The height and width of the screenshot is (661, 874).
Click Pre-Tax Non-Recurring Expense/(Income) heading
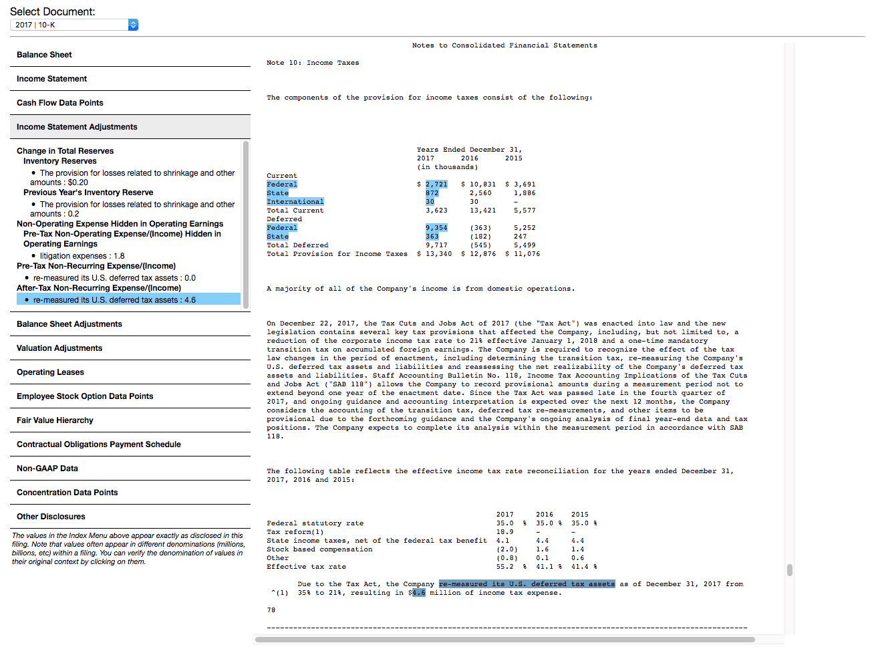[96, 266]
